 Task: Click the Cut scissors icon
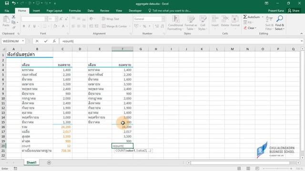pos(13,17)
